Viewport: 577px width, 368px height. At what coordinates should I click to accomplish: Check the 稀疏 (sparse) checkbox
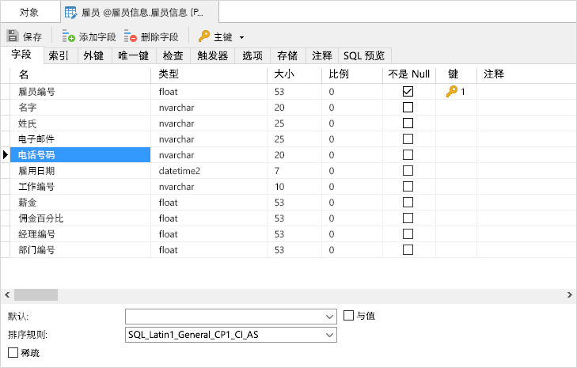(x=13, y=352)
